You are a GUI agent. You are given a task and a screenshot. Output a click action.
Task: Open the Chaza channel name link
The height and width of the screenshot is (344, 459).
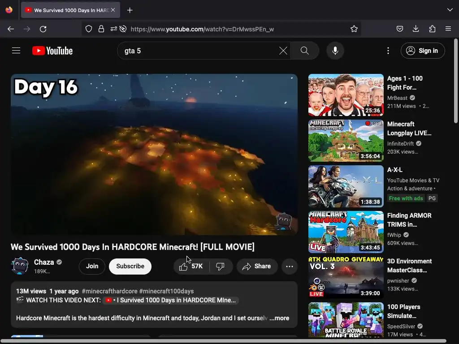pyautogui.click(x=44, y=262)
